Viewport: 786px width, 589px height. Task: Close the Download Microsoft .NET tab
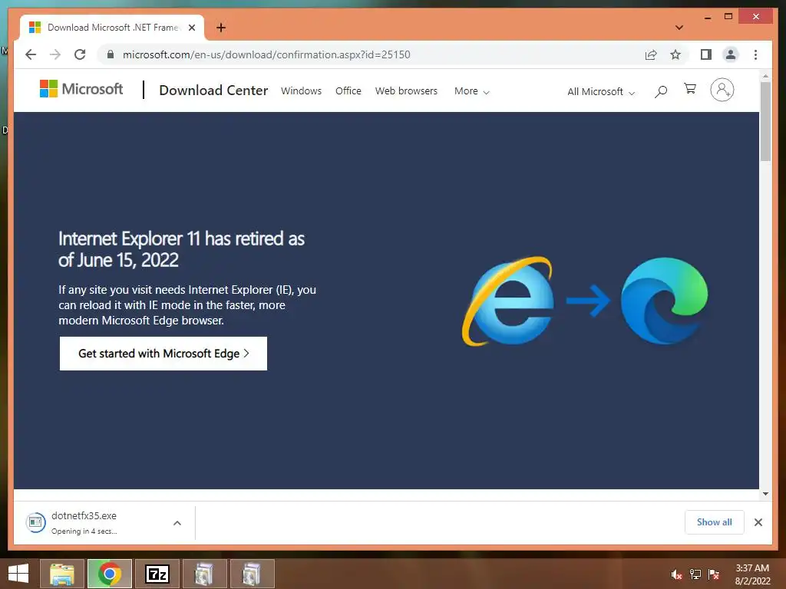[x=191, y=28]
